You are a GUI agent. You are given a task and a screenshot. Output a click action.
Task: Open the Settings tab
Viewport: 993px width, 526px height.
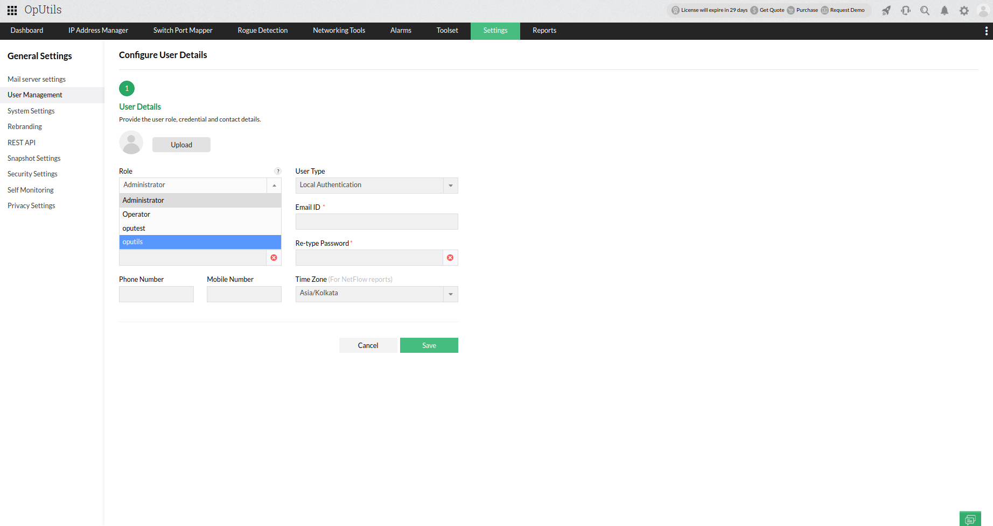tap(495, 31)
